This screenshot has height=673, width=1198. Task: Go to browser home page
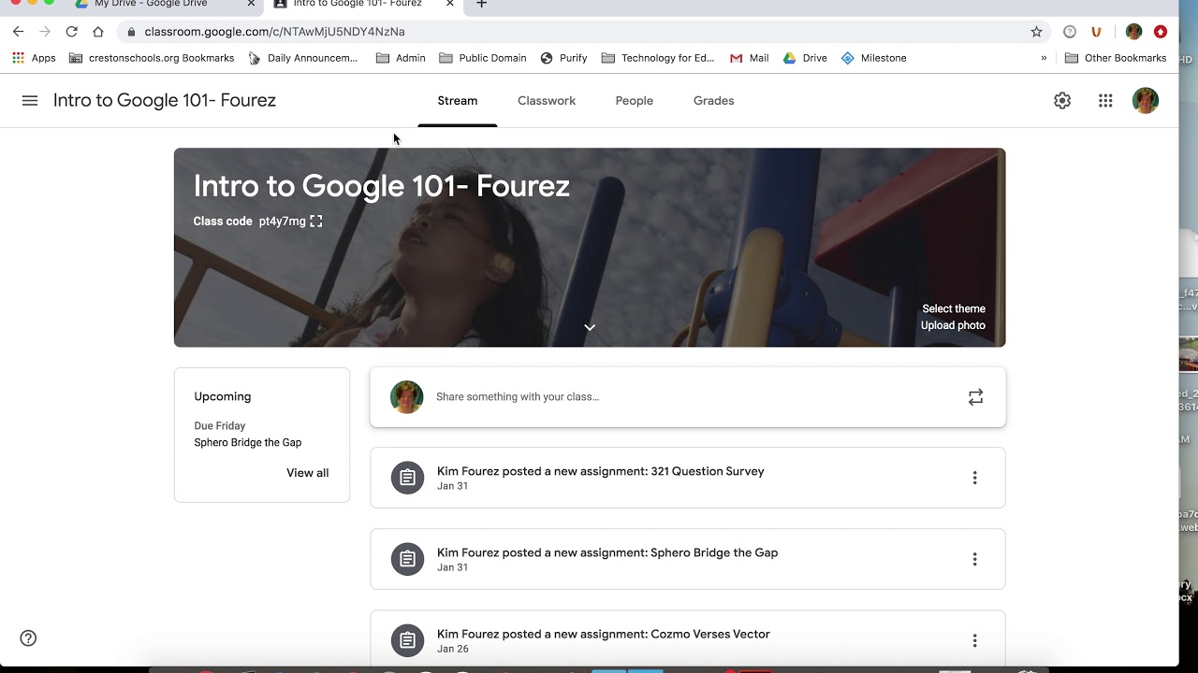pos(98,32)
